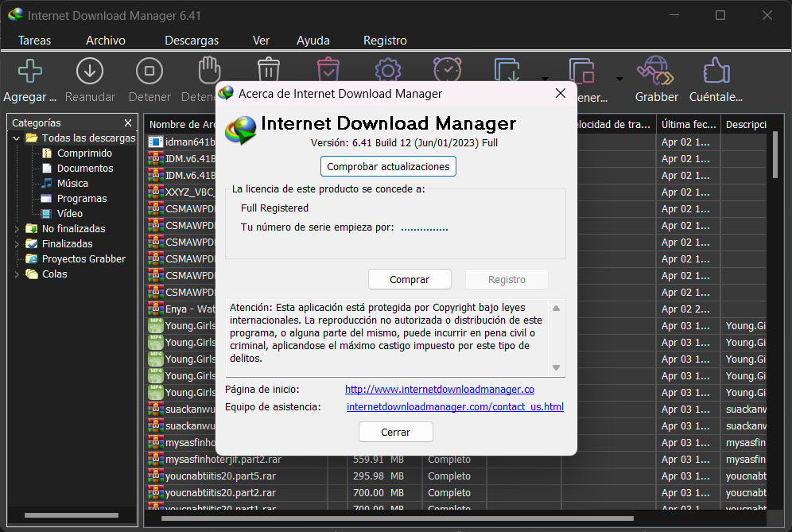
Task: Click Comprobar actualizaciones button
Action: (x=388, y=166)
